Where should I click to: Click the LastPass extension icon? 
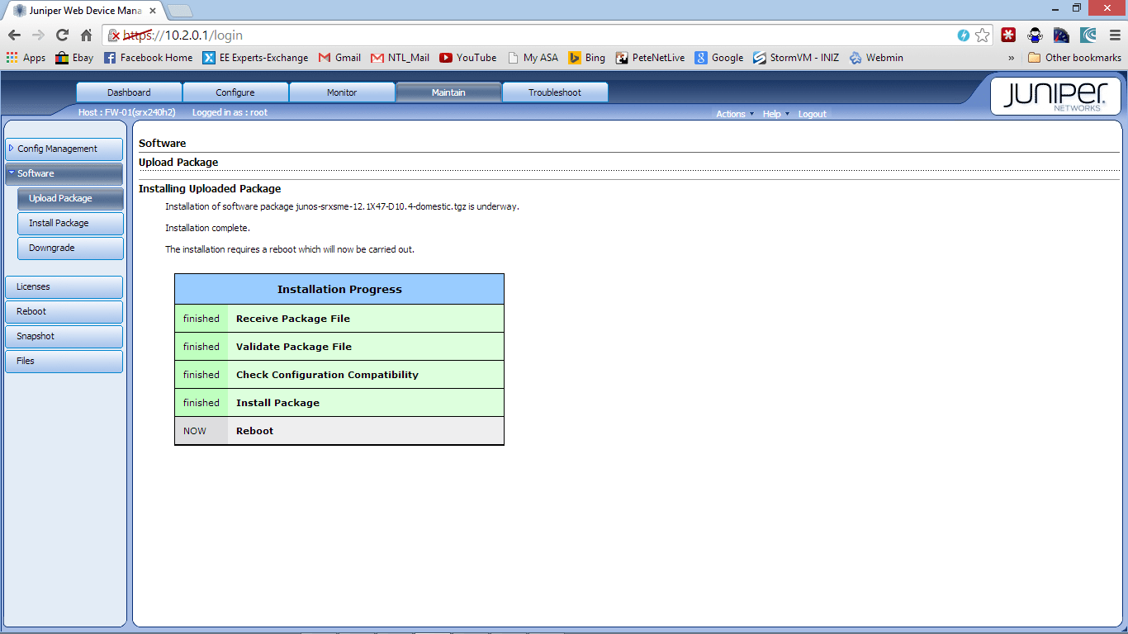pos(1008,35)
